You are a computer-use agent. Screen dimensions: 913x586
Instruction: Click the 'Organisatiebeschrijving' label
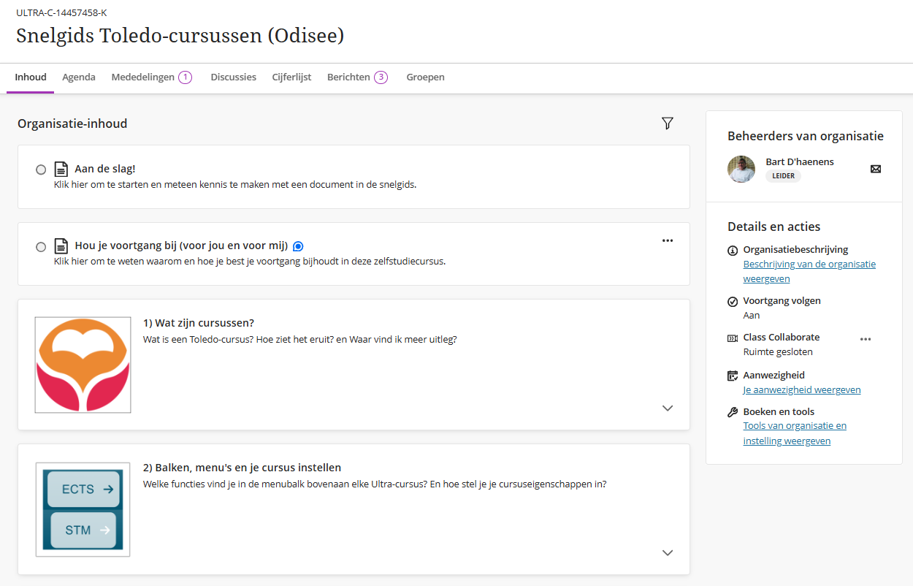[x=795, y=250]
